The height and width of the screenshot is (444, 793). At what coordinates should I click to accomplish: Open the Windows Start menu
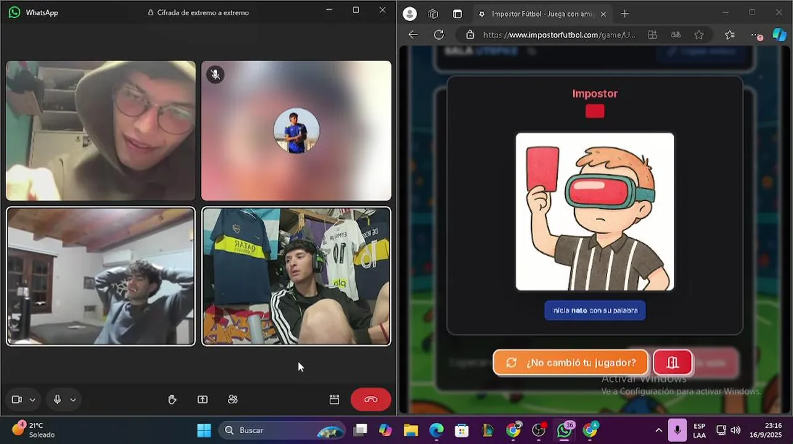pos(204,430)
